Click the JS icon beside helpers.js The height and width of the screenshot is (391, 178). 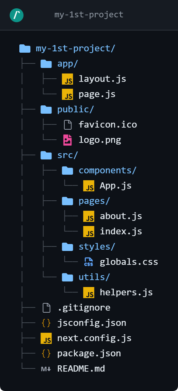89,293
